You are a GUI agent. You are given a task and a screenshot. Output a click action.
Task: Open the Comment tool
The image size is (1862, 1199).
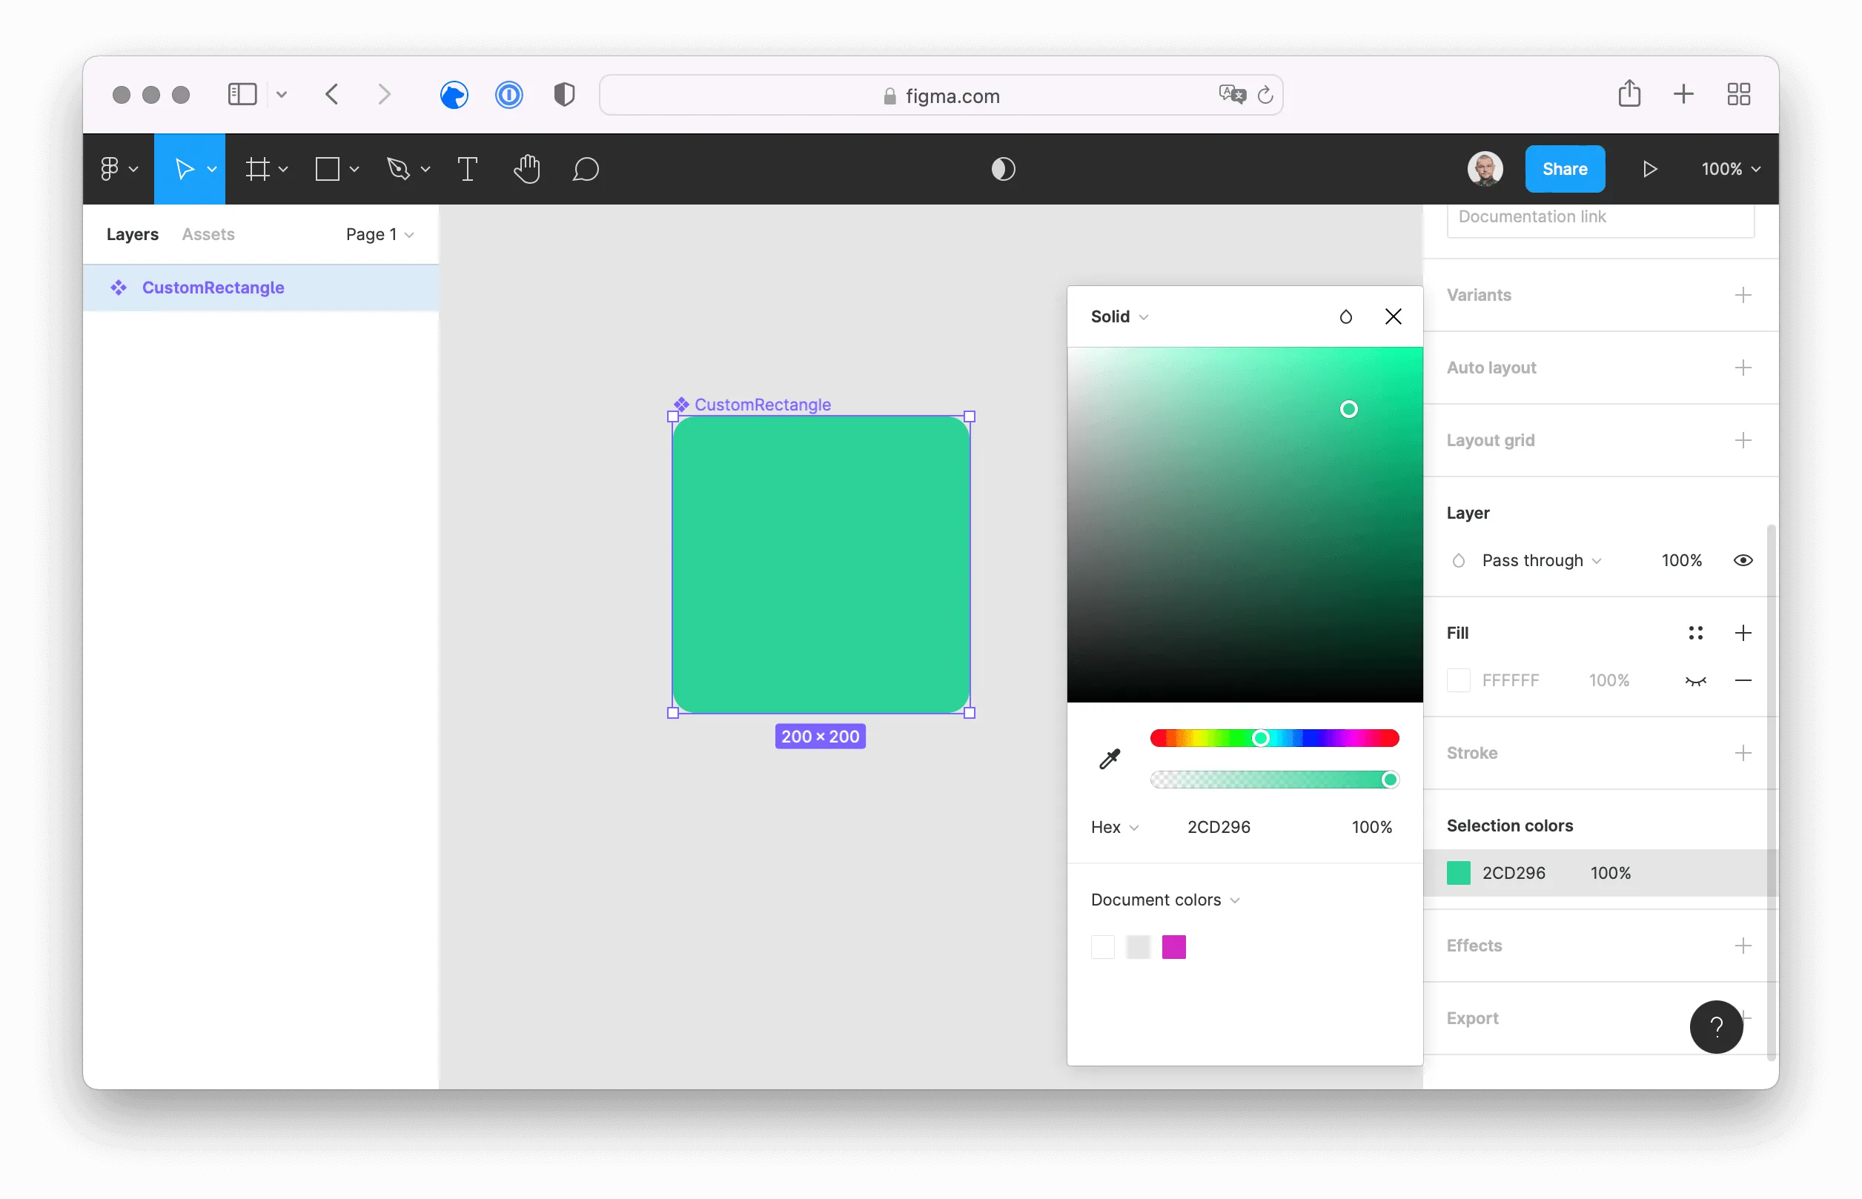[x=585, y=169]
